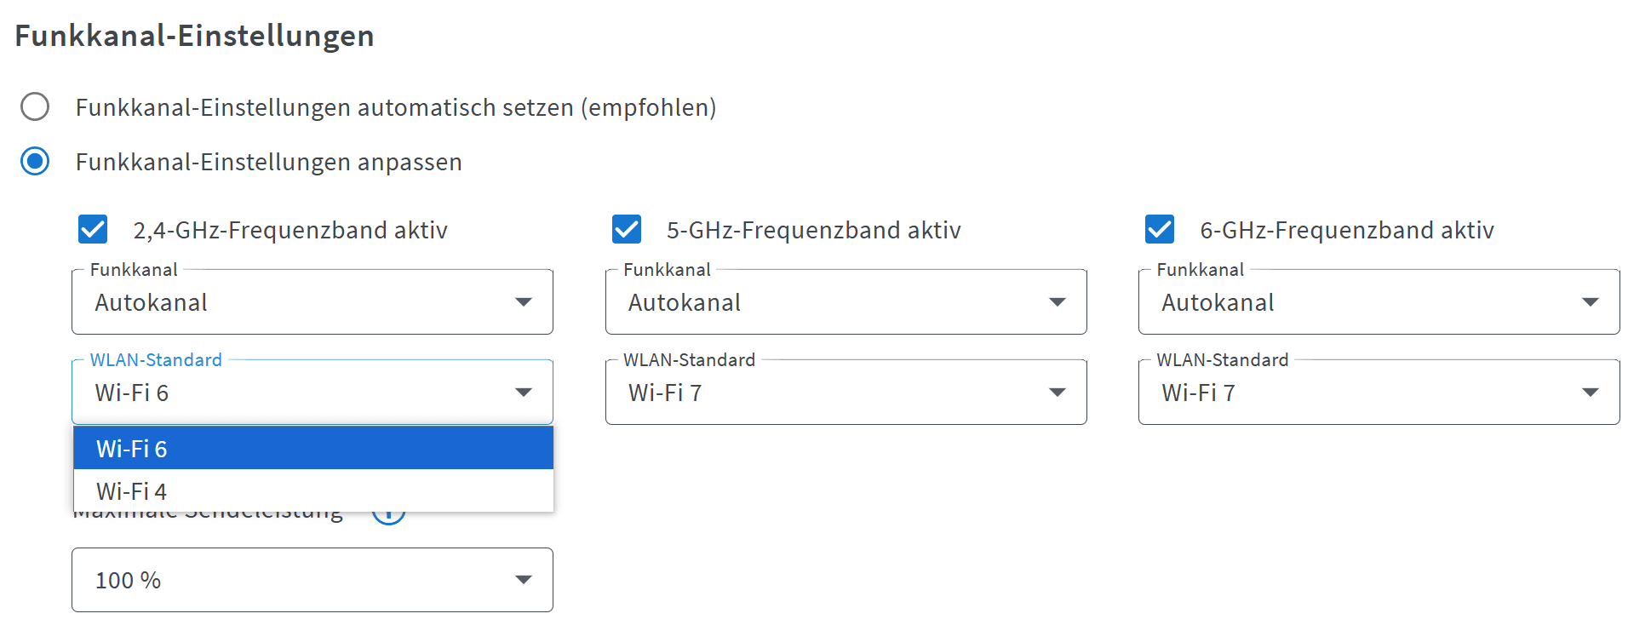
Task: Toggle the 6-GHz-Frequenzband aktiv checkbox
Action: (x=1160, y=229)
